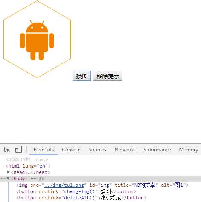This screenshot has width=201, height=202.
Task: Open the Performance tab
Action: pyautogui.click(x=157, y=150)
